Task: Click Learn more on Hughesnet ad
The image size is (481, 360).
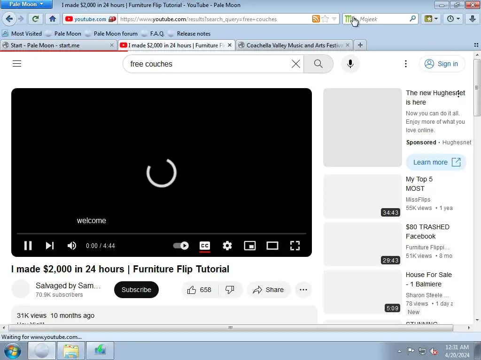Action: tap(436, 162)
